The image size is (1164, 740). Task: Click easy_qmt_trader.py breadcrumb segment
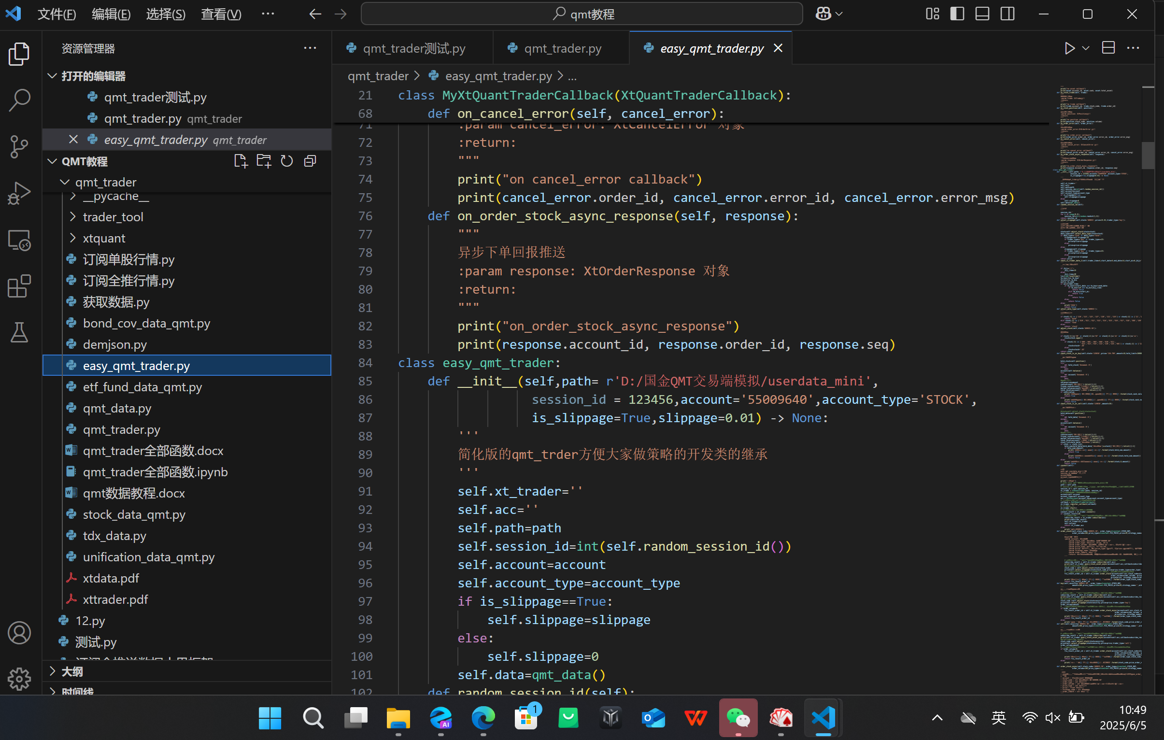(498, 76)
